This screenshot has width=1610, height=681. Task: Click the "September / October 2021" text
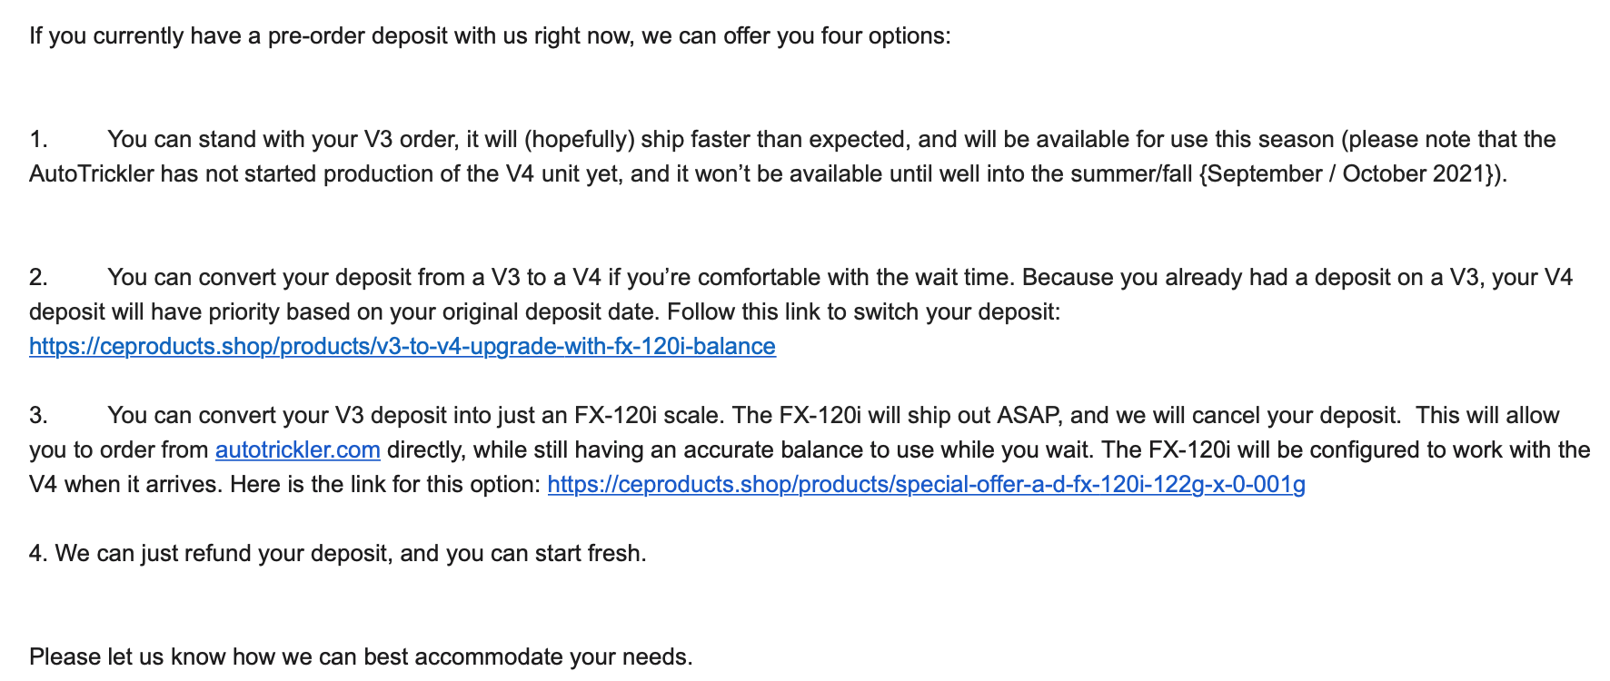(x=1351, y=173)
